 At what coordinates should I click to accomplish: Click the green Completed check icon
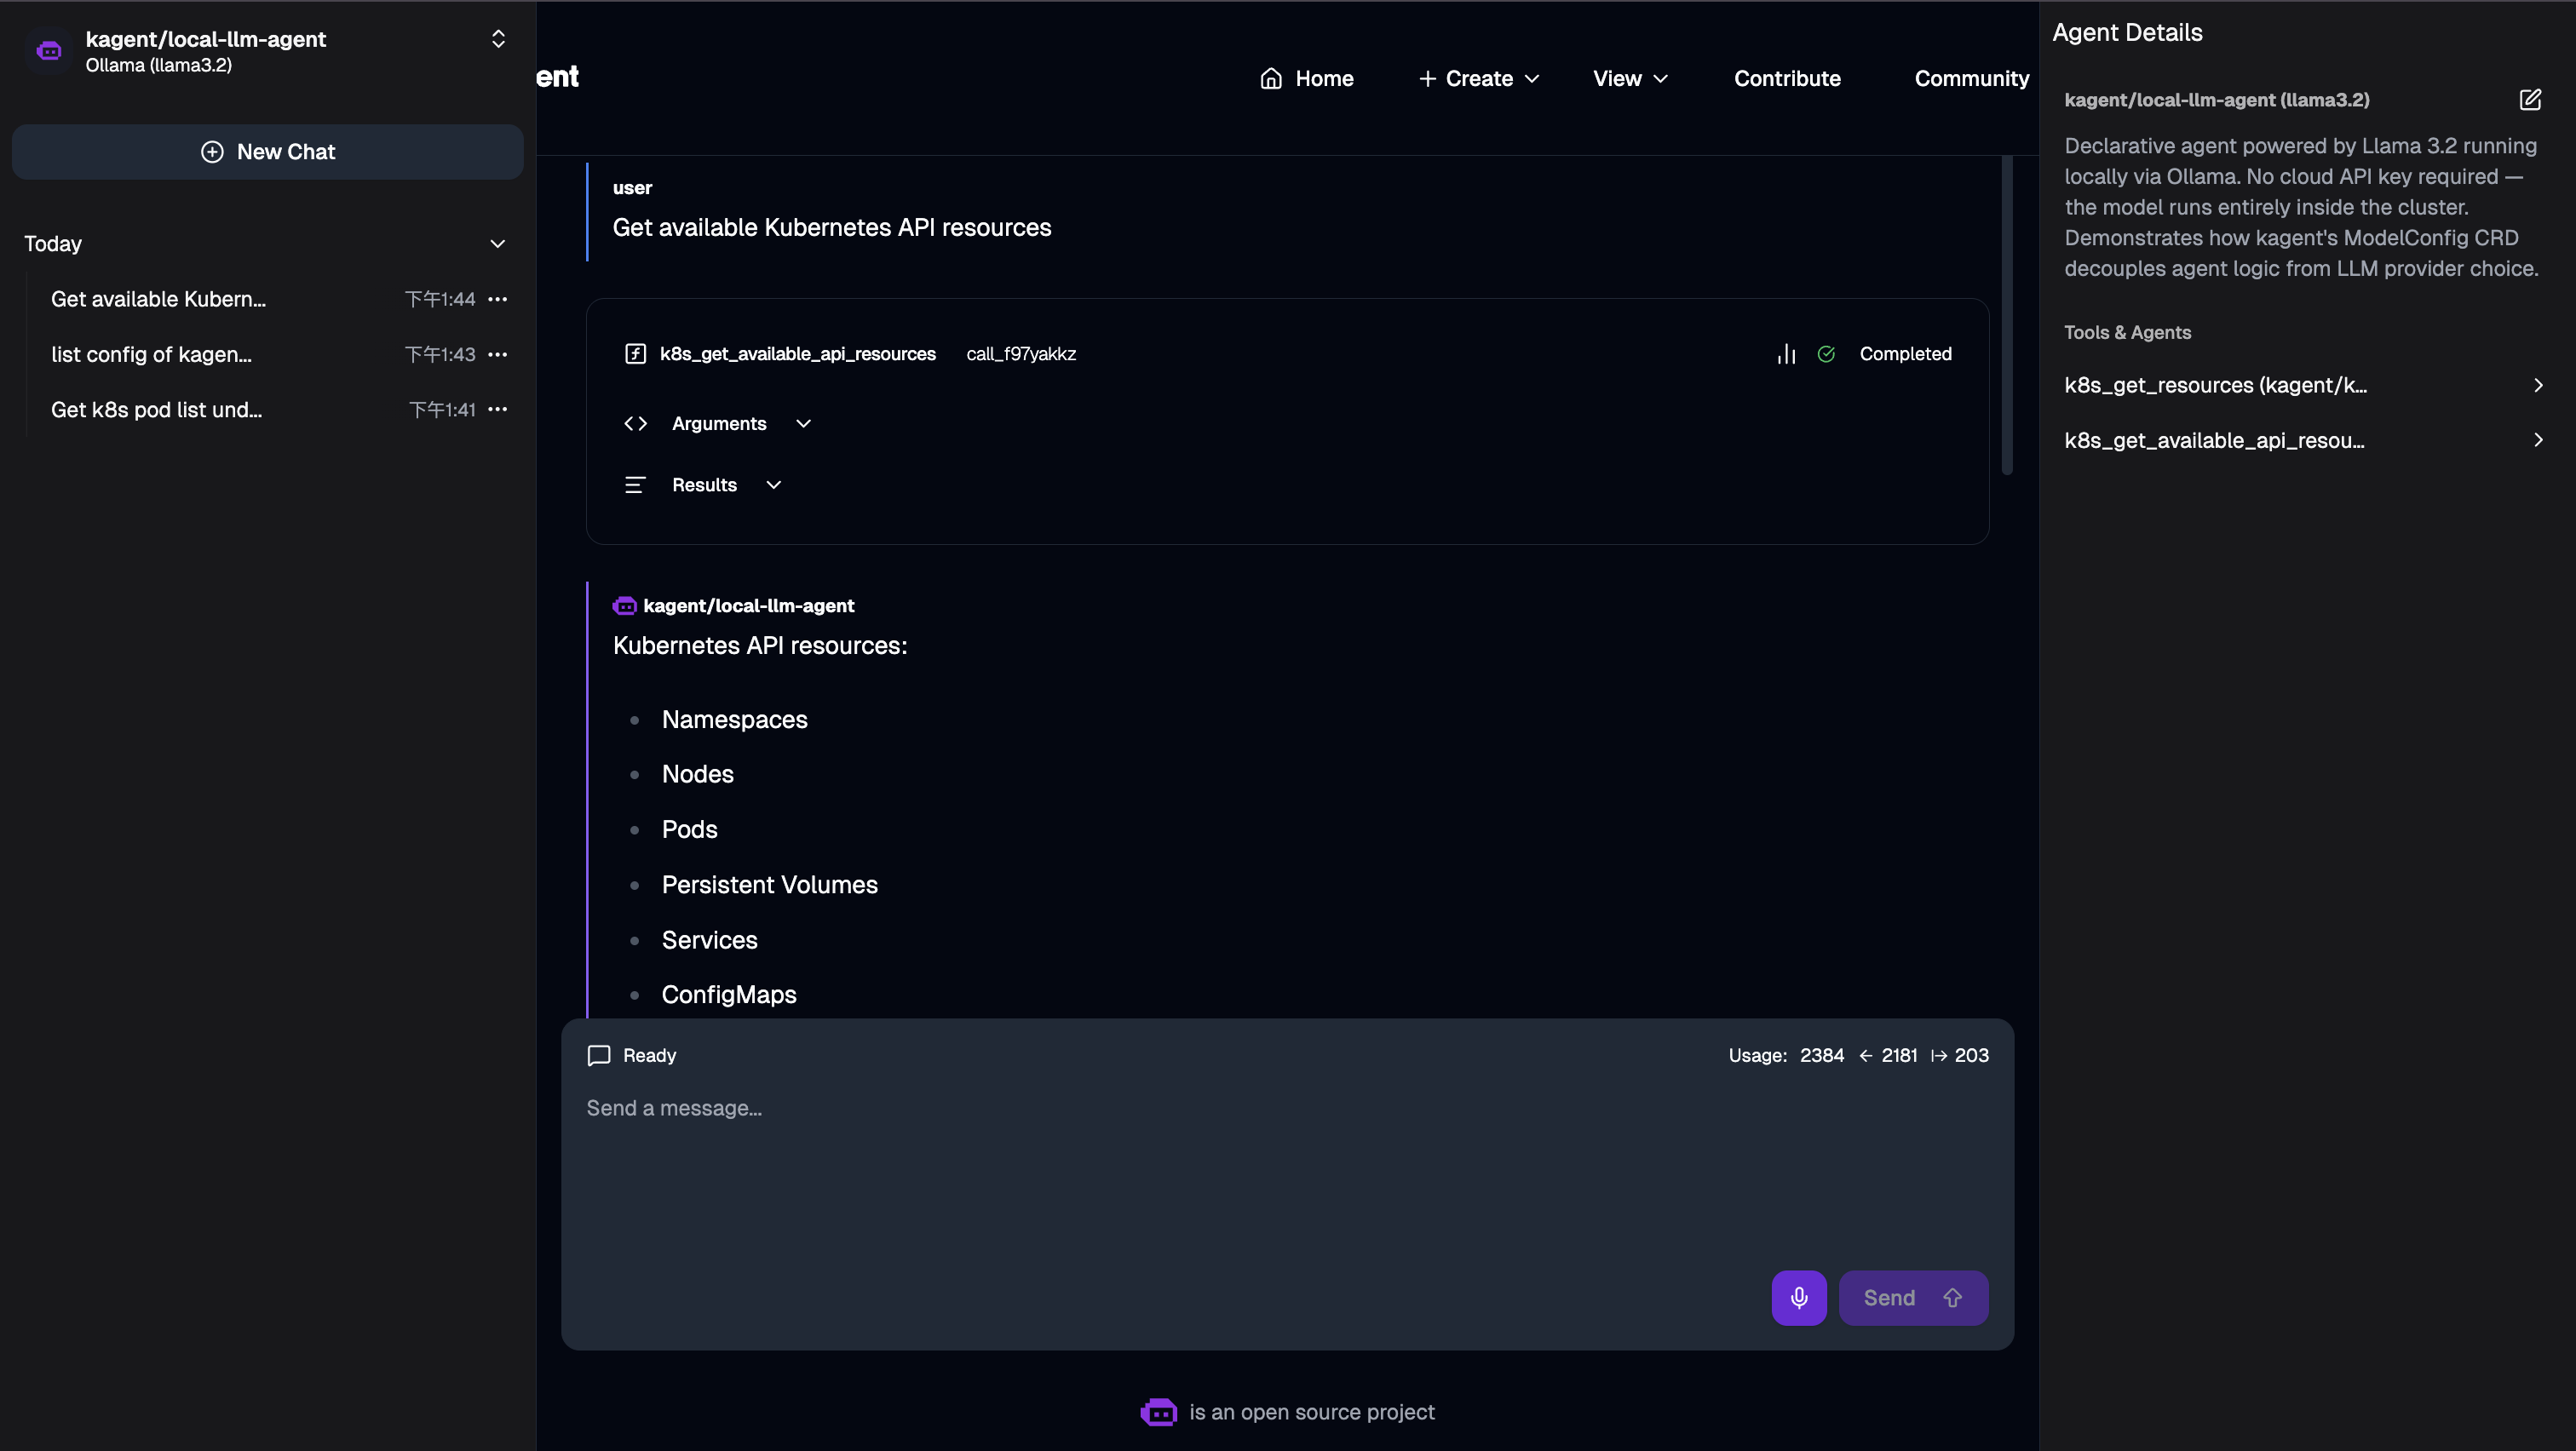1826,353
